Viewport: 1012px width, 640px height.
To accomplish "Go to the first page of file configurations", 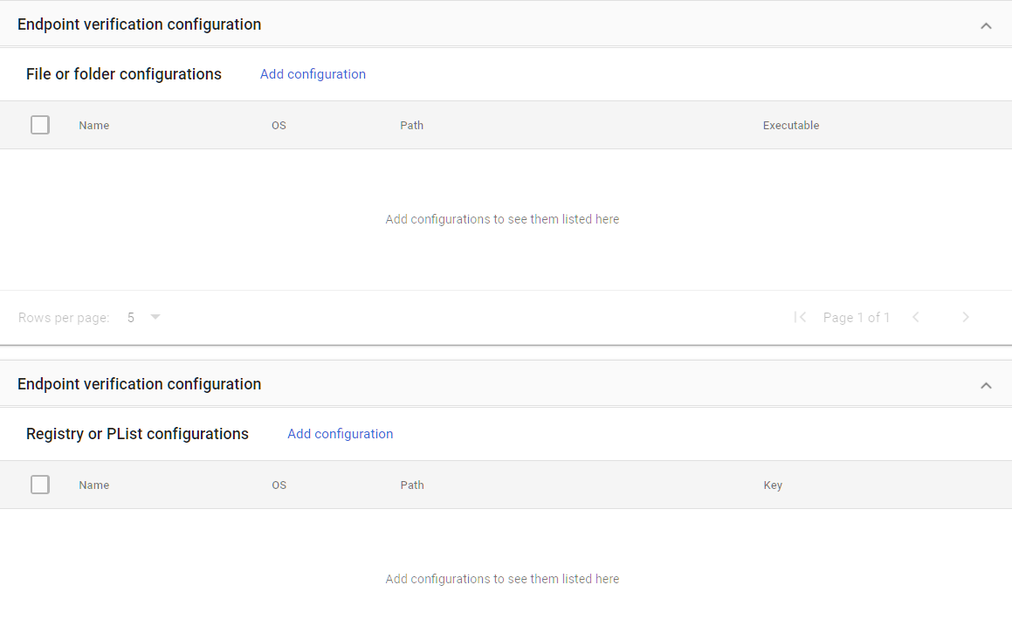I will coord(800,317).
